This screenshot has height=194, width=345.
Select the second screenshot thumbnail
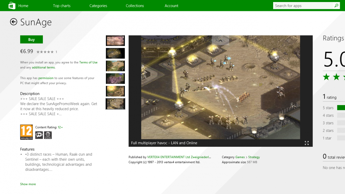[115, 53]
